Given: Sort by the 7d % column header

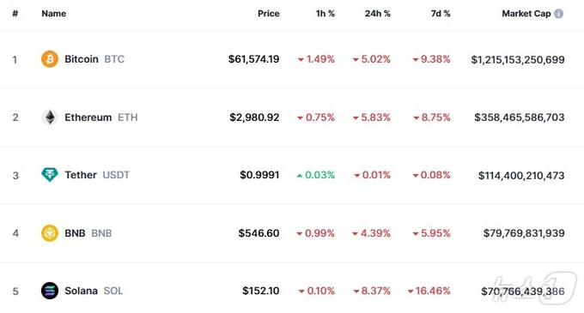Looking at the screenshot, I should 441,14.
